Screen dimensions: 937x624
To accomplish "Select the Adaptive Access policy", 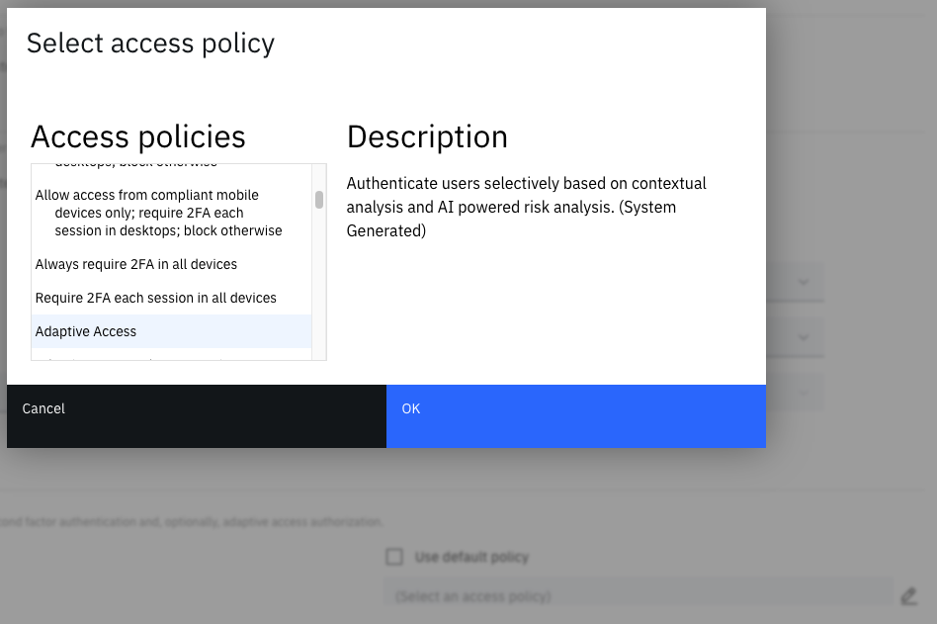I will (172, 331).
